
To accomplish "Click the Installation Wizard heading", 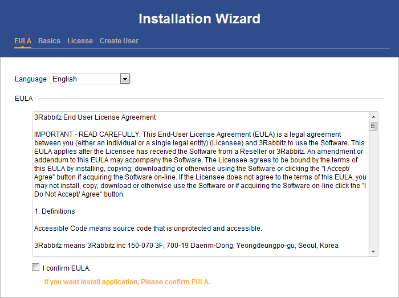I will (x=199, y=19).
